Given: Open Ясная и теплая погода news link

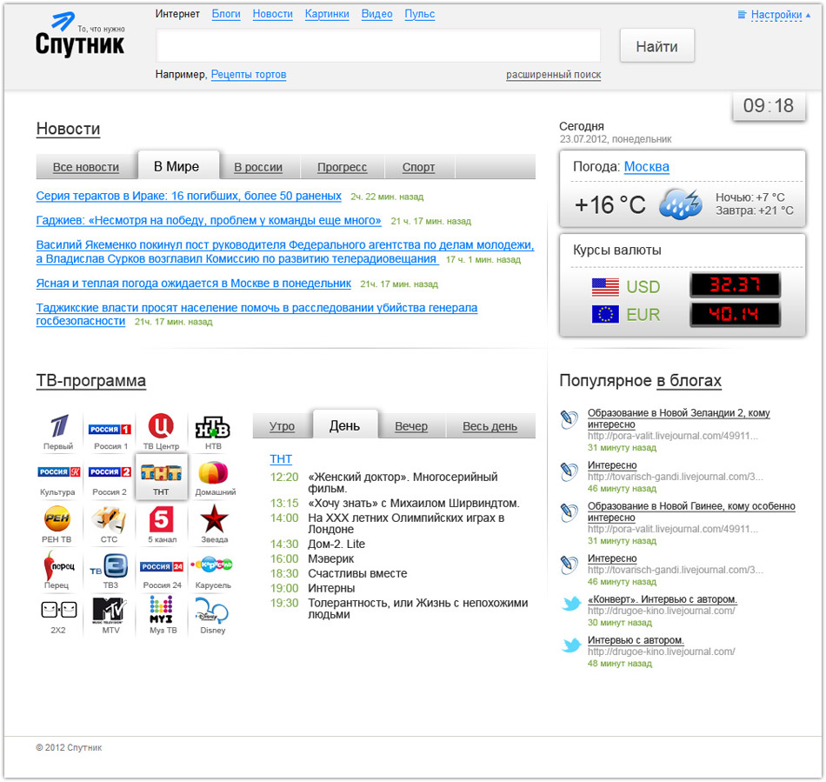Looking at the screenshot, I should [x=193, y=284].
